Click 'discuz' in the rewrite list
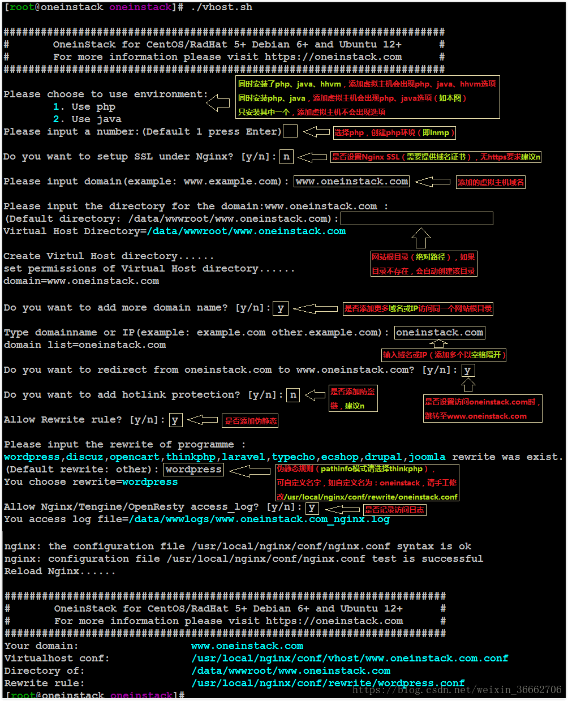This screenshot has height=701, width=568. click(85, 457)
